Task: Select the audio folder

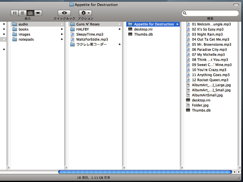Action: [x=23, y=24]
